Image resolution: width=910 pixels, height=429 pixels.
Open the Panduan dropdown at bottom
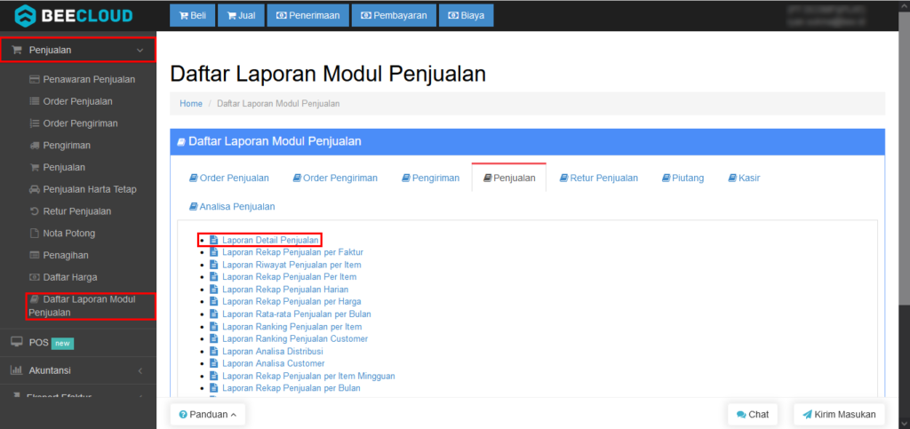coord(207,414)
